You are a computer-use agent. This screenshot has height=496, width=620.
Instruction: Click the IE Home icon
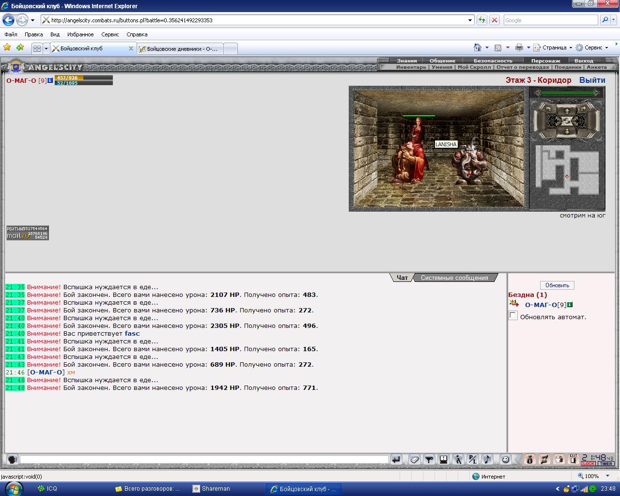(478, 47)
